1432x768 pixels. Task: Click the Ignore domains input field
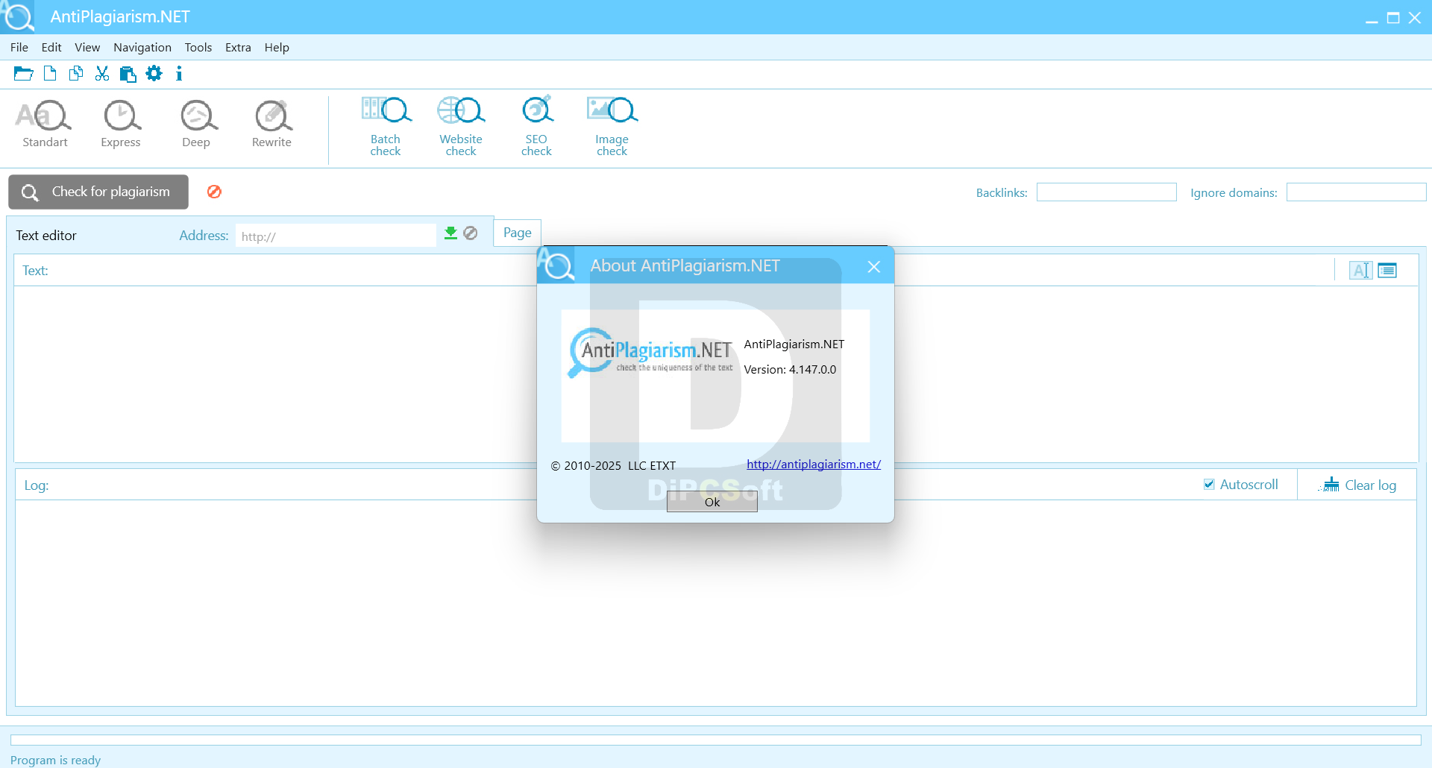click(1356, 192)
